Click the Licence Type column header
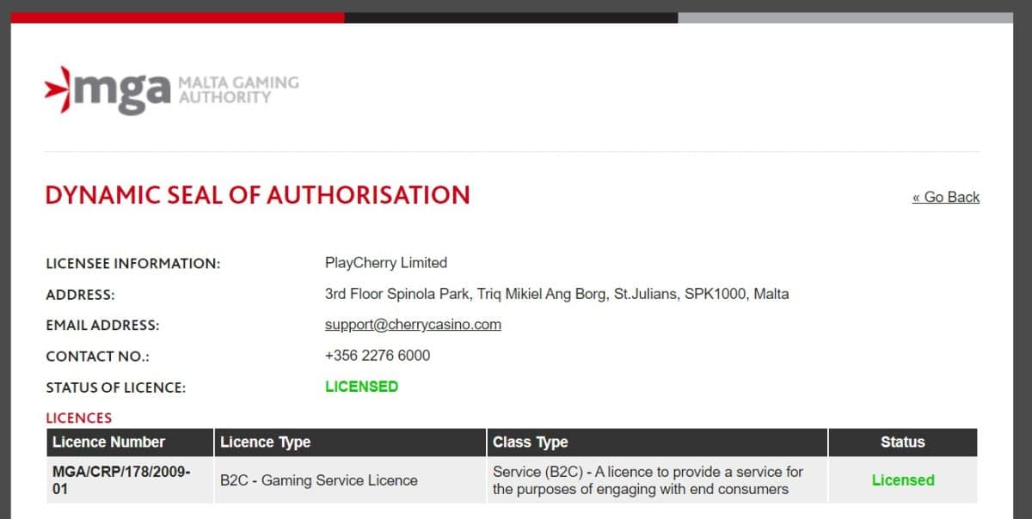 [x=350, y=443]
